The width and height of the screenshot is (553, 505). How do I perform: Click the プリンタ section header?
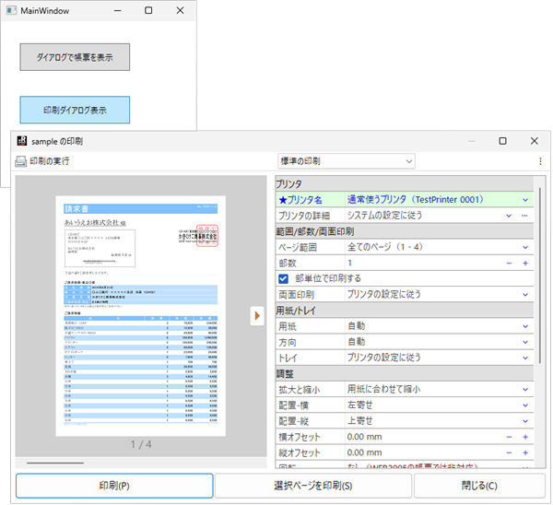[405, 184]
